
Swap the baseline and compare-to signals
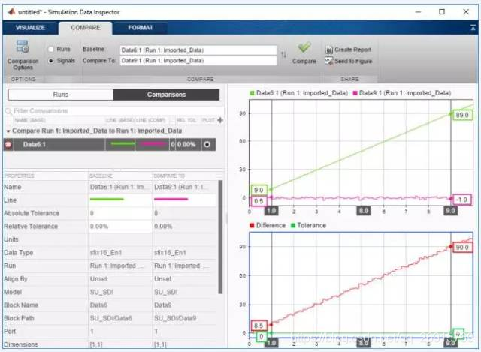tap(283, 55)
